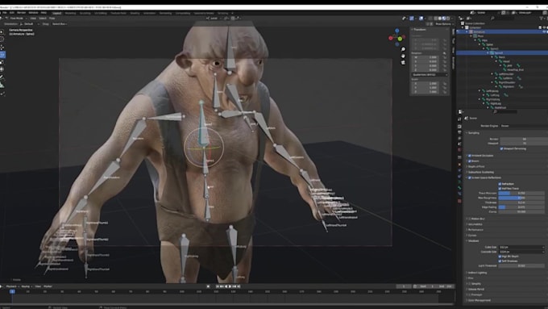Screen dimensions: 548x309
Task: Play the animation in the timeline
Action: (x=230, y=286)
